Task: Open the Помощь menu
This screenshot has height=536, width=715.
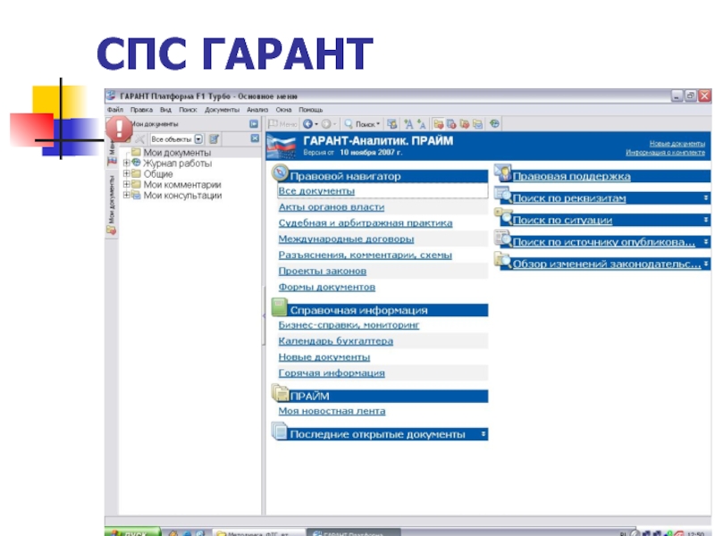Action: pos(310,110)
